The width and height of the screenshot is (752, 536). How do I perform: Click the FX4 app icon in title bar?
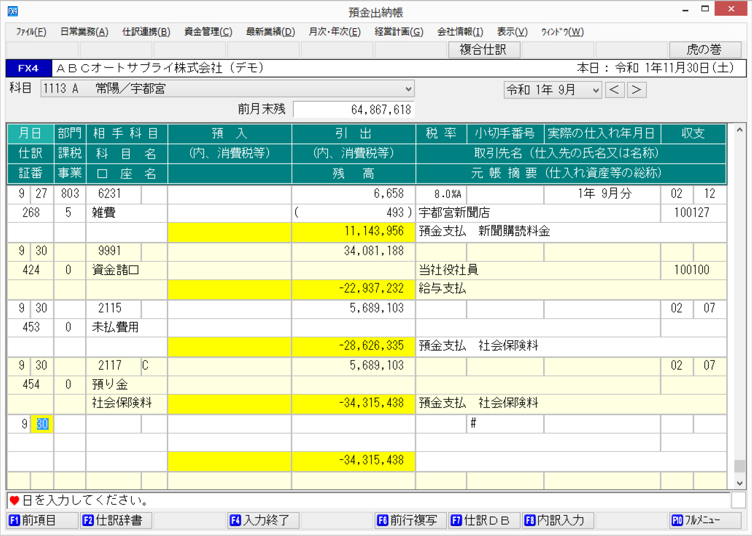[13, 11]
